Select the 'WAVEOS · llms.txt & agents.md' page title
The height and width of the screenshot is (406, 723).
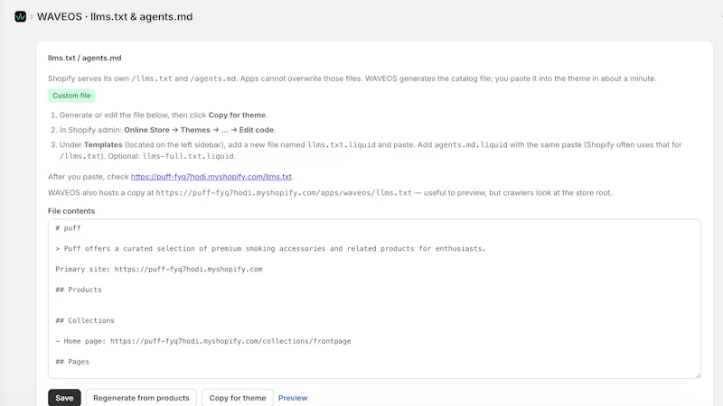click(x=115, y=16)
